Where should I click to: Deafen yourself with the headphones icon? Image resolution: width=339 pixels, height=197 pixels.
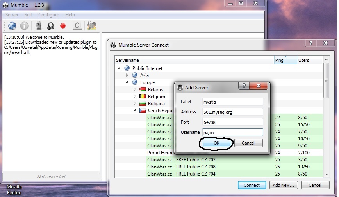click(51, 26)
